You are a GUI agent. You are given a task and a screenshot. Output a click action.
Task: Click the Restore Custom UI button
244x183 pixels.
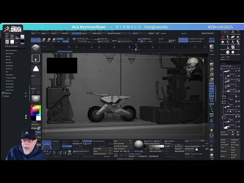point(207,33)
